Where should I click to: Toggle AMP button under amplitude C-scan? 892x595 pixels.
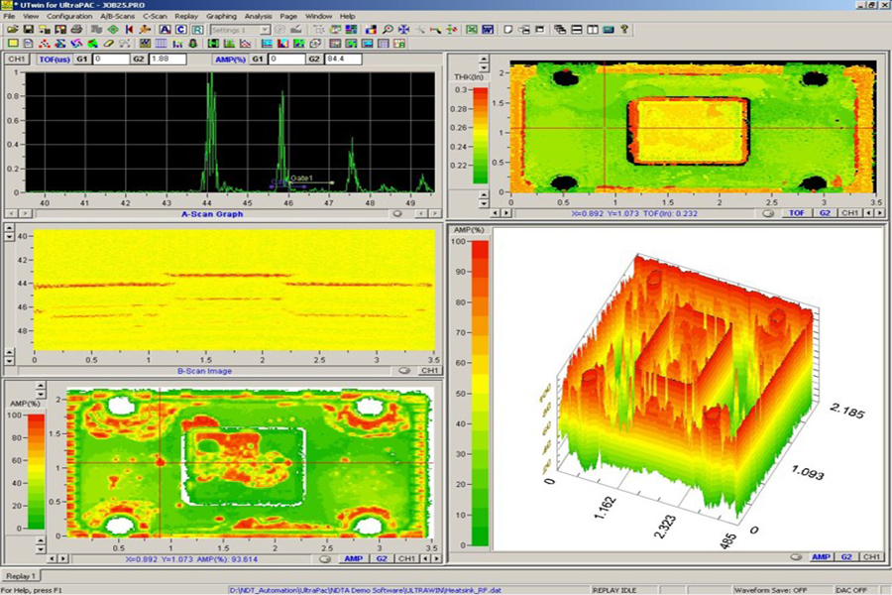point(355,558)
